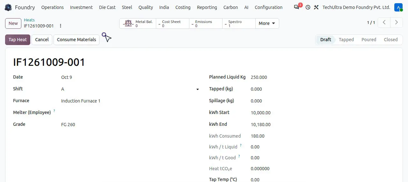Edit the Tap Temp (°C) value
Viewport: 408px width, 182px height.
tap(323, 179)
